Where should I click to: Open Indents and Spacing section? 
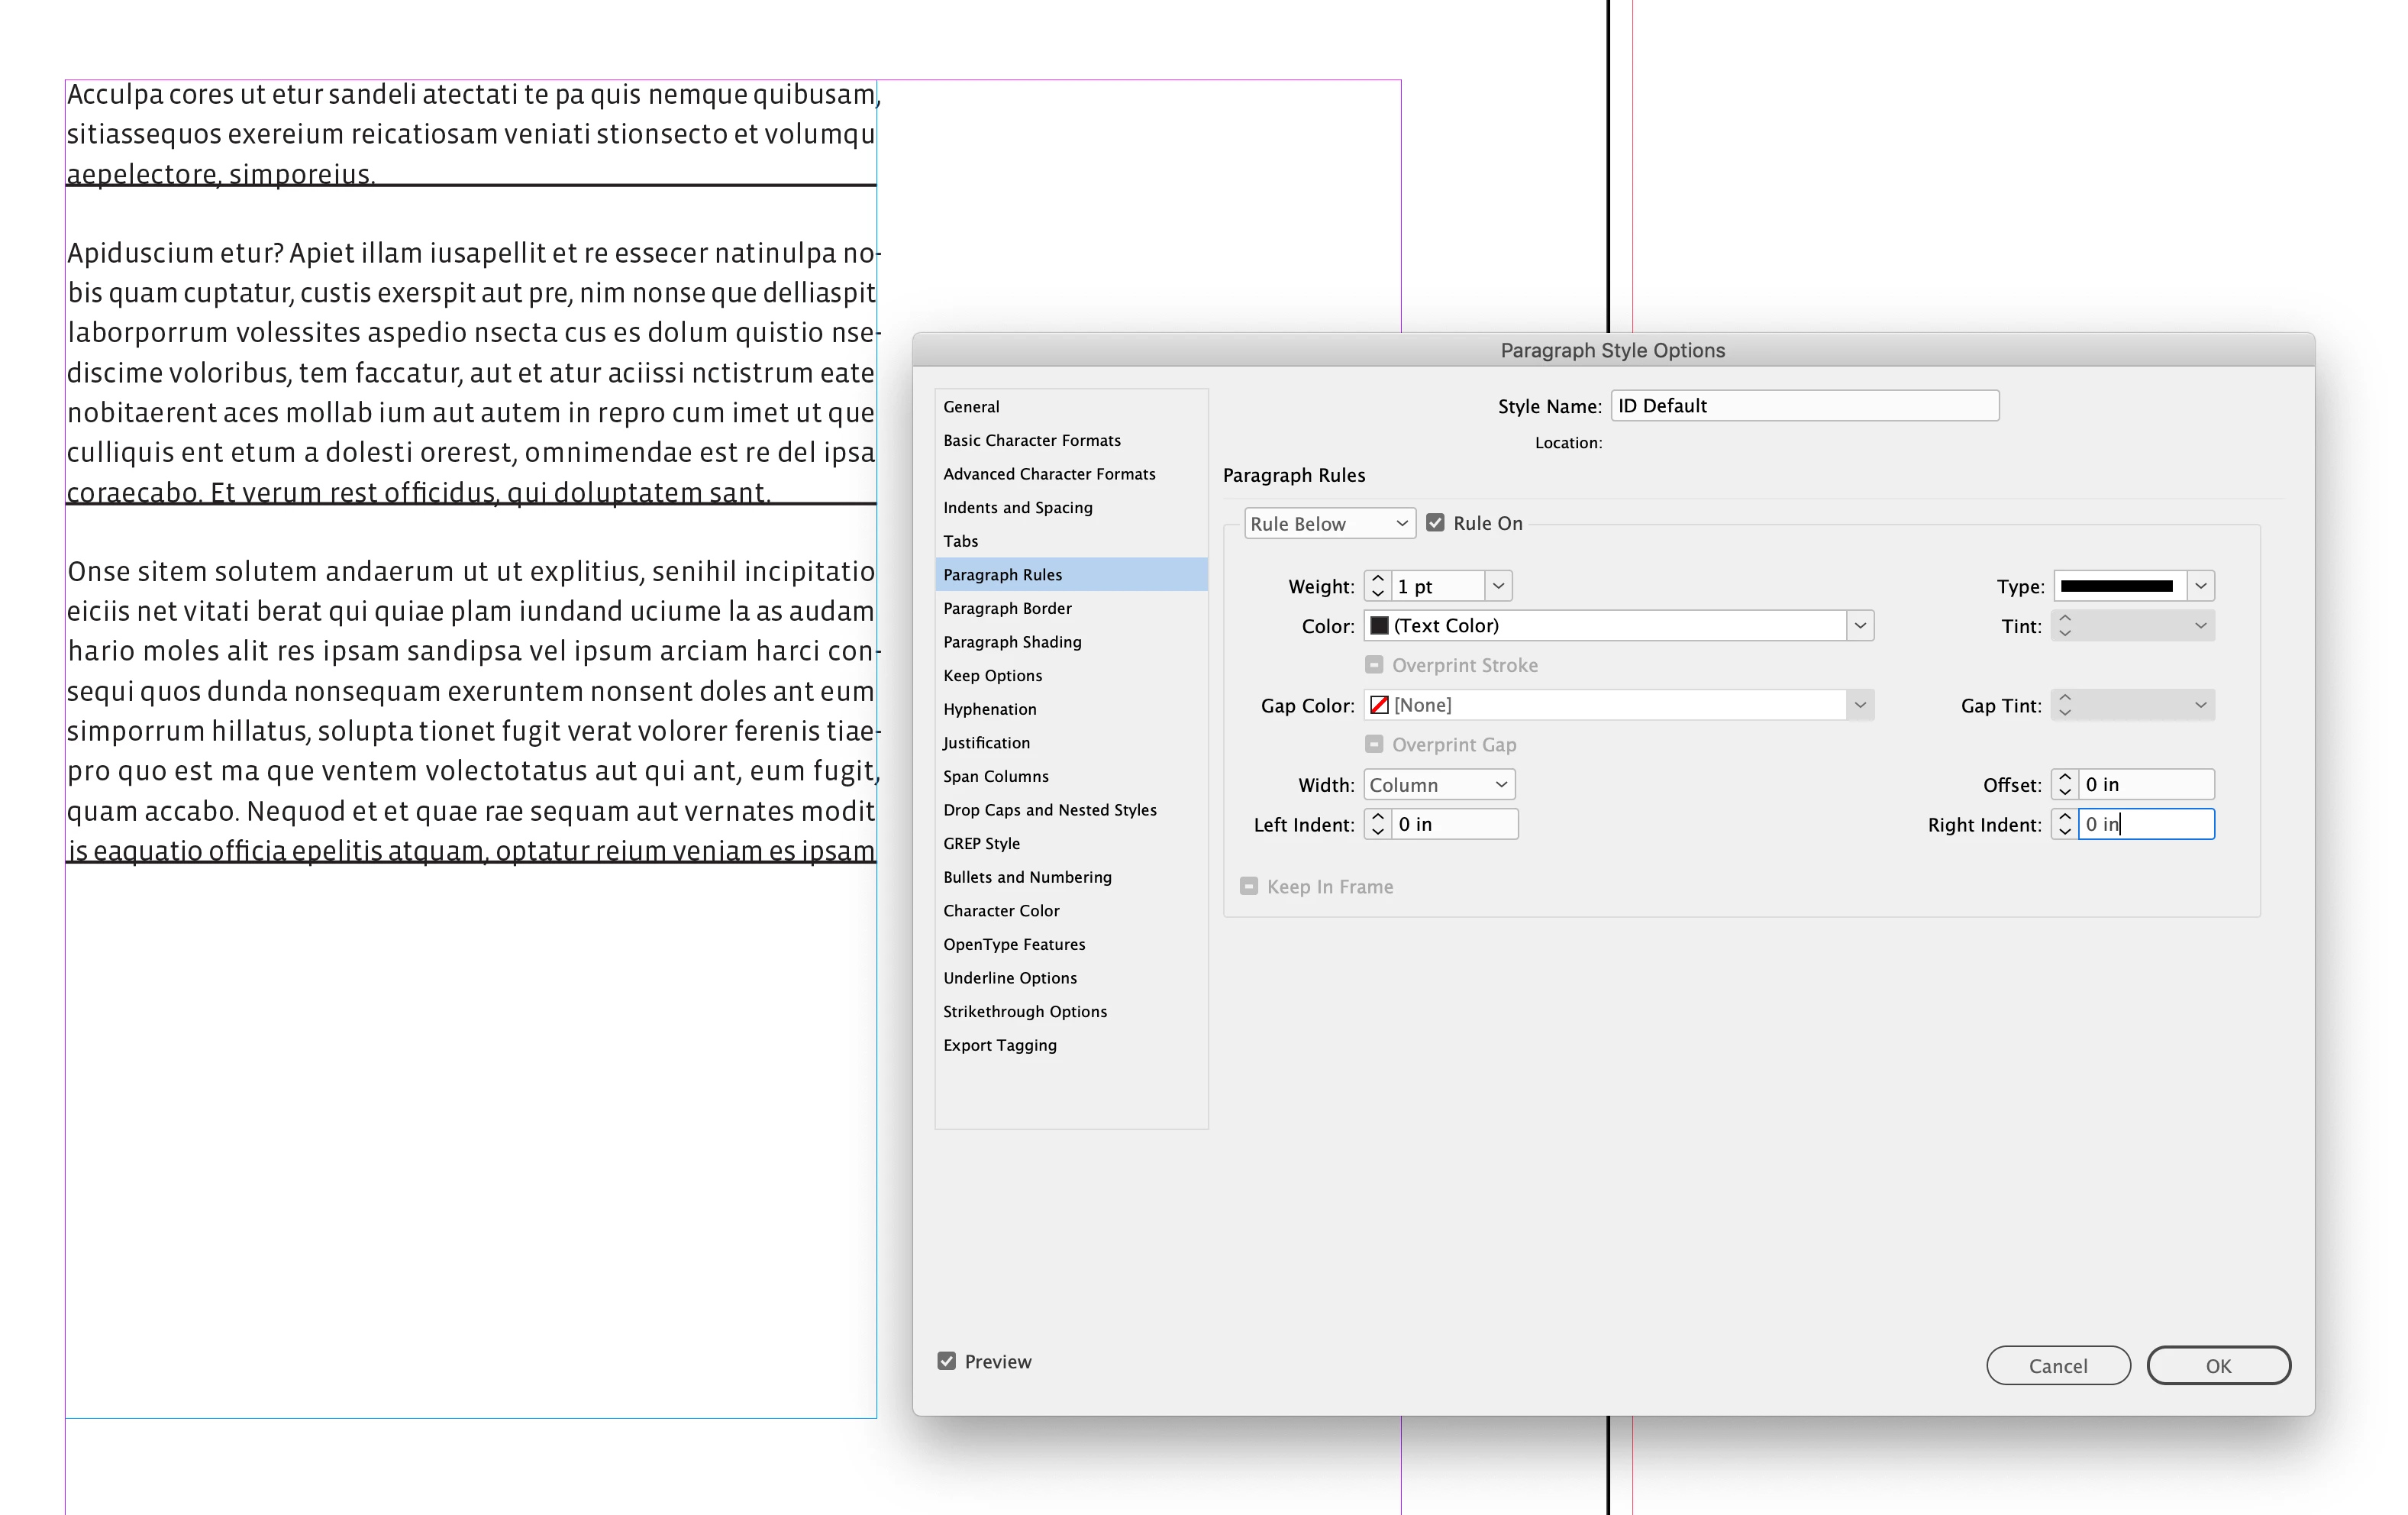(x=1017, y=507)
